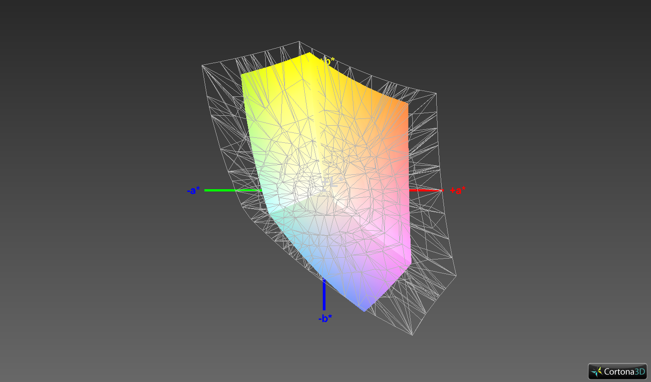Click the blue -b* axis line
Viewport: 651px width, 382px height.
point(324,295)
